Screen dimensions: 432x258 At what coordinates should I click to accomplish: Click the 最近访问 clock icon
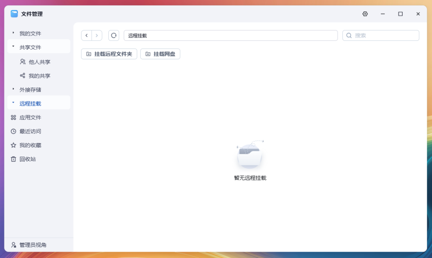coord(13,131)
